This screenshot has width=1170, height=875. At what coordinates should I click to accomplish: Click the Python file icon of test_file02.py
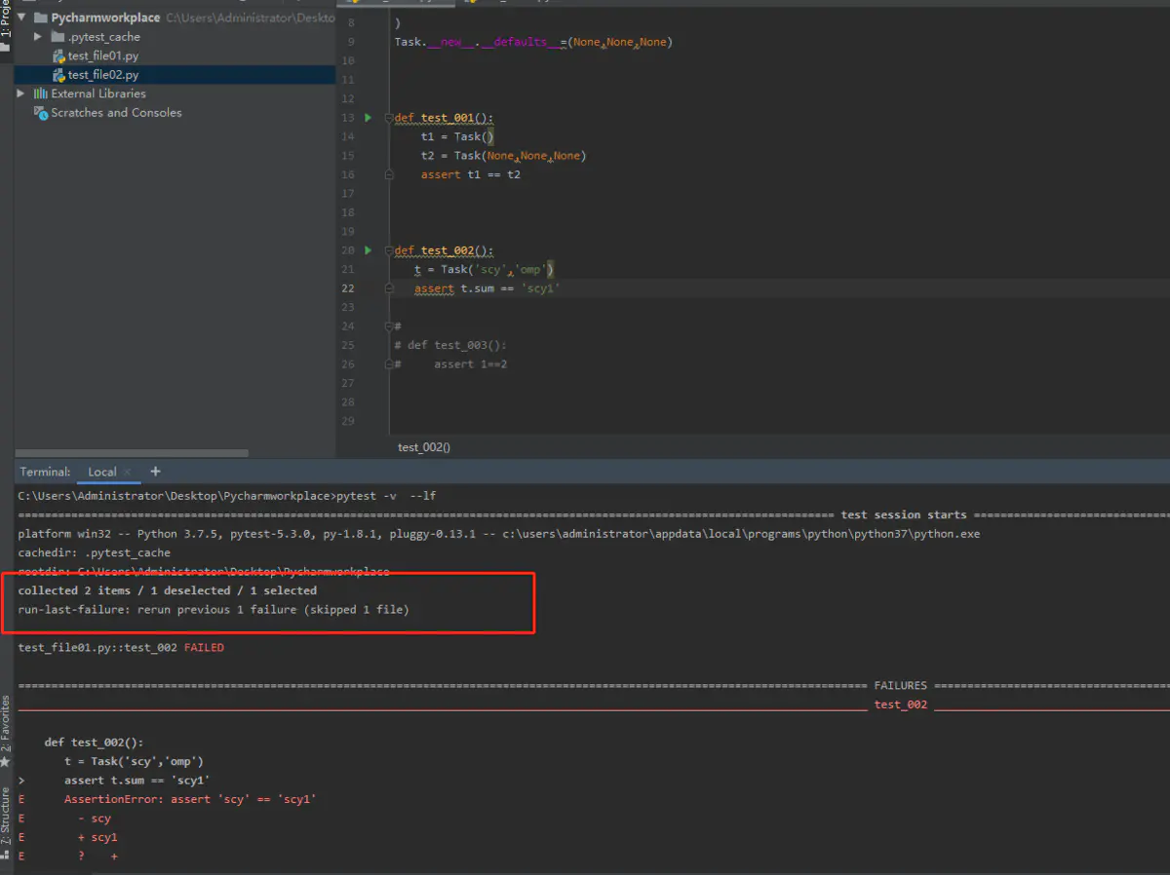(x=58, y=75)
